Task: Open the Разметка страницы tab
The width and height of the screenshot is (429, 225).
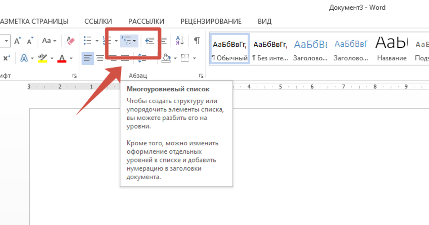Action: pyautogui.click(x=34, y=21)
